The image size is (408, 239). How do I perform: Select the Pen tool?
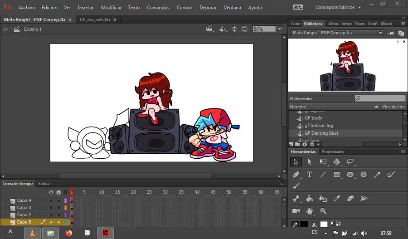[296, 175]
